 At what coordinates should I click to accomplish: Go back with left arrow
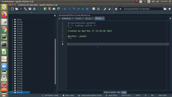coord(116,9)
